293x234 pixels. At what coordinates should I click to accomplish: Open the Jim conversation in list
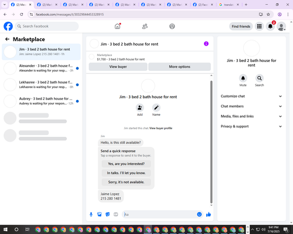point(41,52)
